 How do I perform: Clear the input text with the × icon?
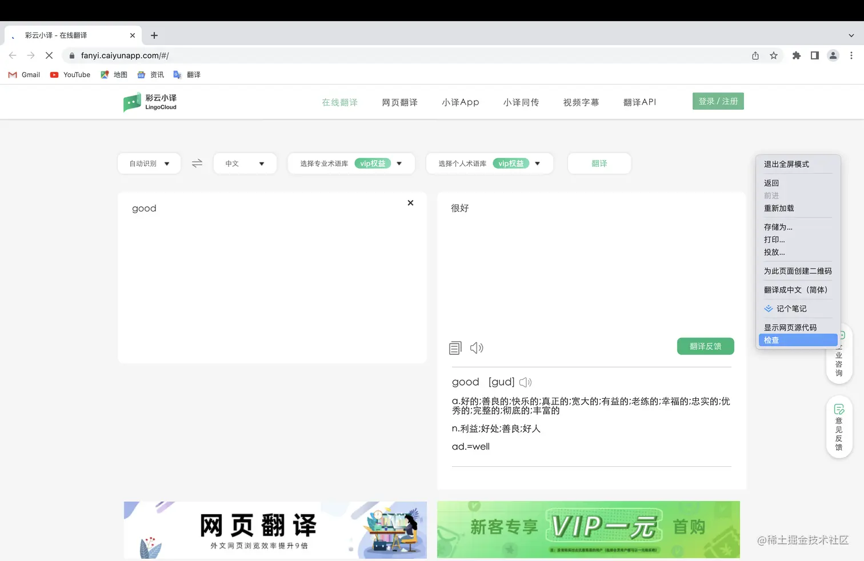tap(410, 203)
